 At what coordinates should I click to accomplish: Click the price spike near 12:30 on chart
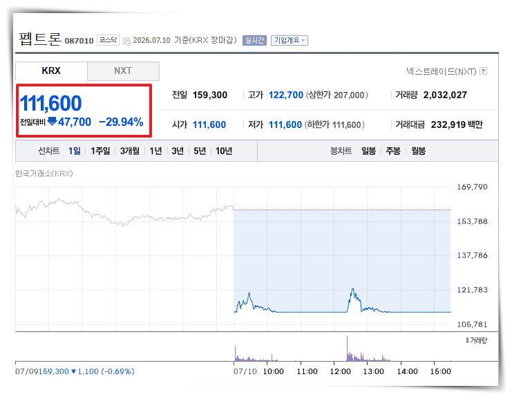[x=352, y=290]
